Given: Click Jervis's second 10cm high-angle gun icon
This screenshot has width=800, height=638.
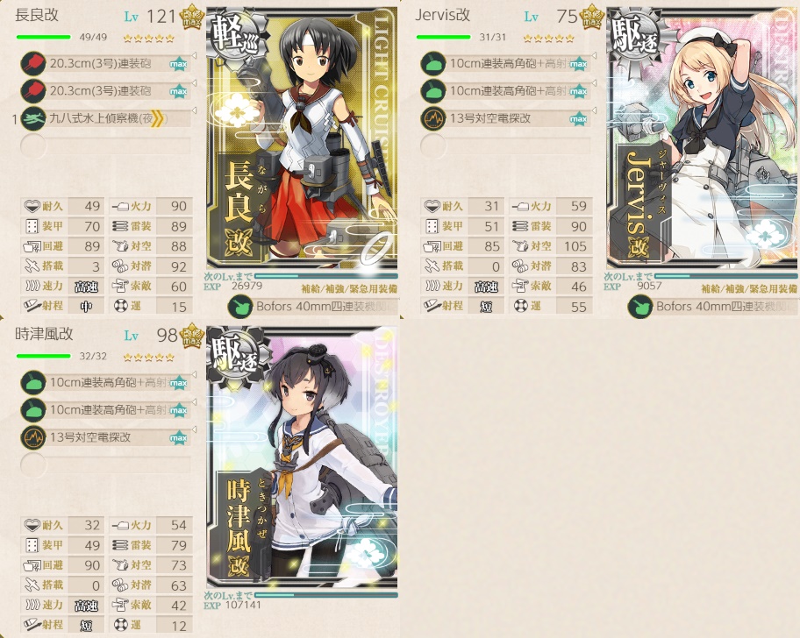Looking at the screenshot, I should [433, 91].
